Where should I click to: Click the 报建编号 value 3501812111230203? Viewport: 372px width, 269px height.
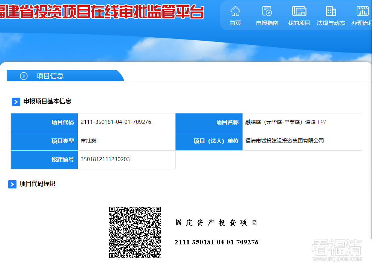105,159
